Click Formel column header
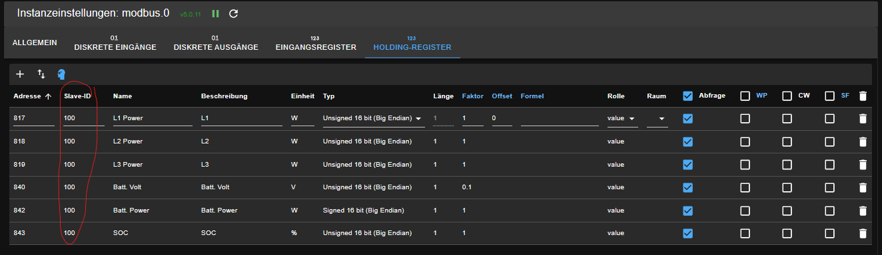Screen dimensions: 882x255 pyautogui.click(x=532, y=96)
